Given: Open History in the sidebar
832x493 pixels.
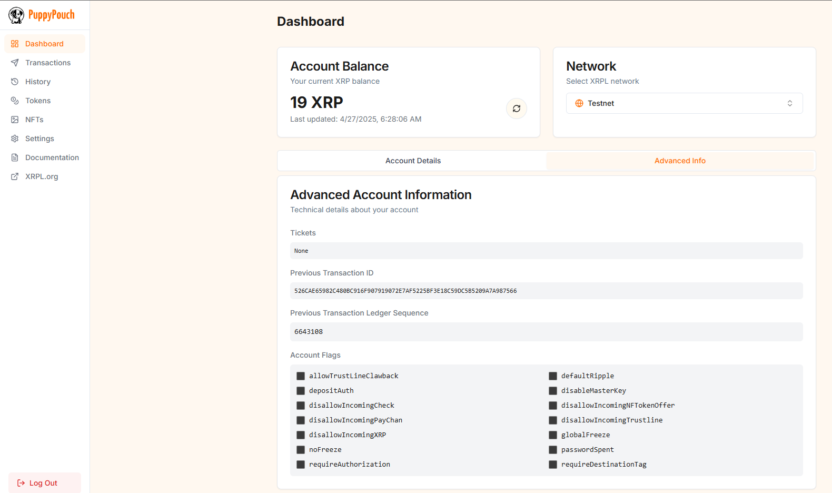Looking at the screenshot, I should tap(45, 82).
